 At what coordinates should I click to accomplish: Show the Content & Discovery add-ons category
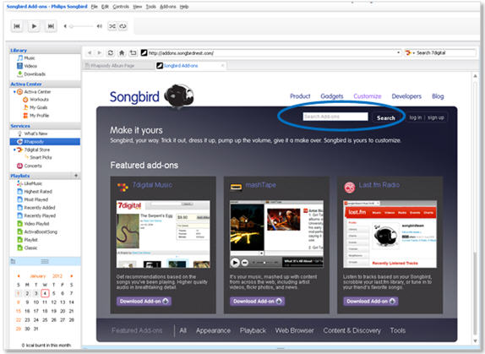351,330
